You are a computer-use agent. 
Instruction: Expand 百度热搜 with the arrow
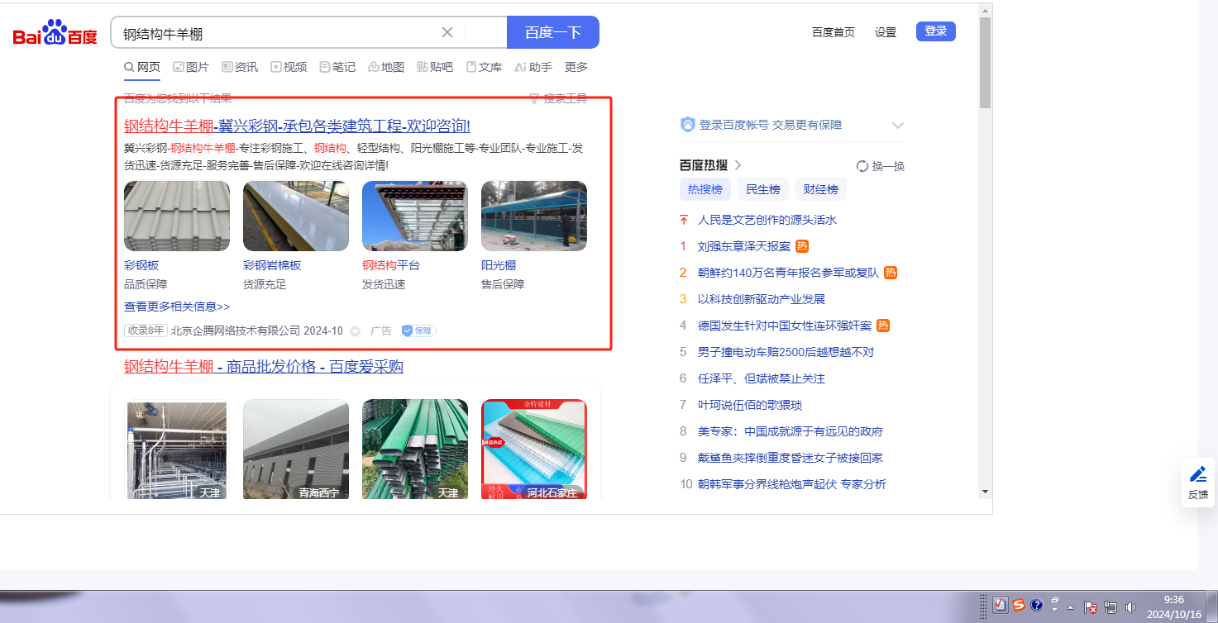pos(738,165)
